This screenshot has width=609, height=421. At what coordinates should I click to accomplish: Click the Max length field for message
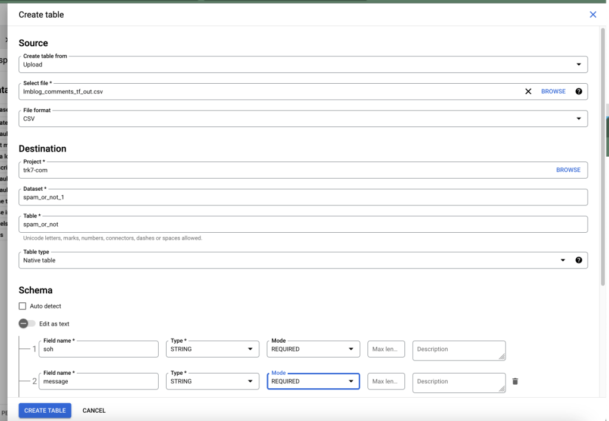pos(386,381)
